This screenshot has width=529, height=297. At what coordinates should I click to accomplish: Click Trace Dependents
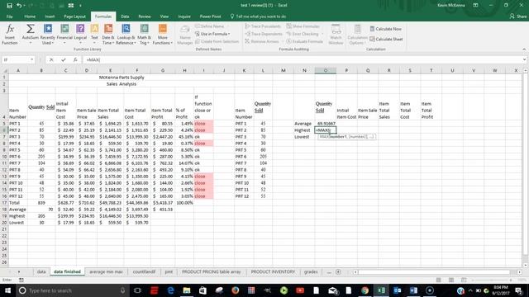[264, 34]
